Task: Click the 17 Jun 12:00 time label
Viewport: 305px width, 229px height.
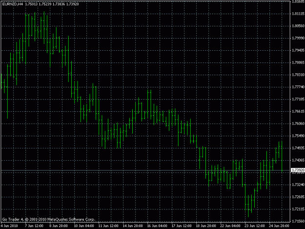Action: (182, 226)
